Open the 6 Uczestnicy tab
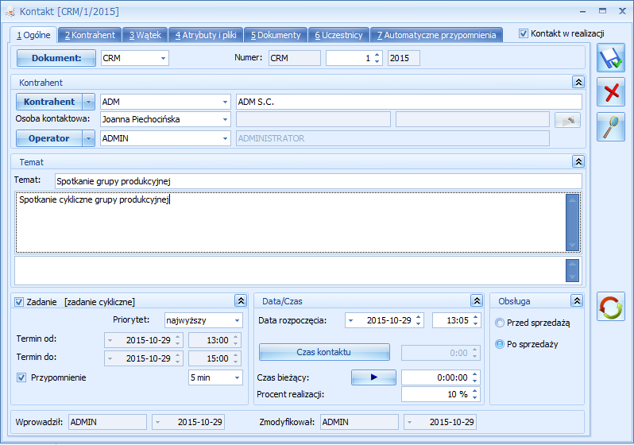This screenshot has width=634, height=445. [338, 35]
